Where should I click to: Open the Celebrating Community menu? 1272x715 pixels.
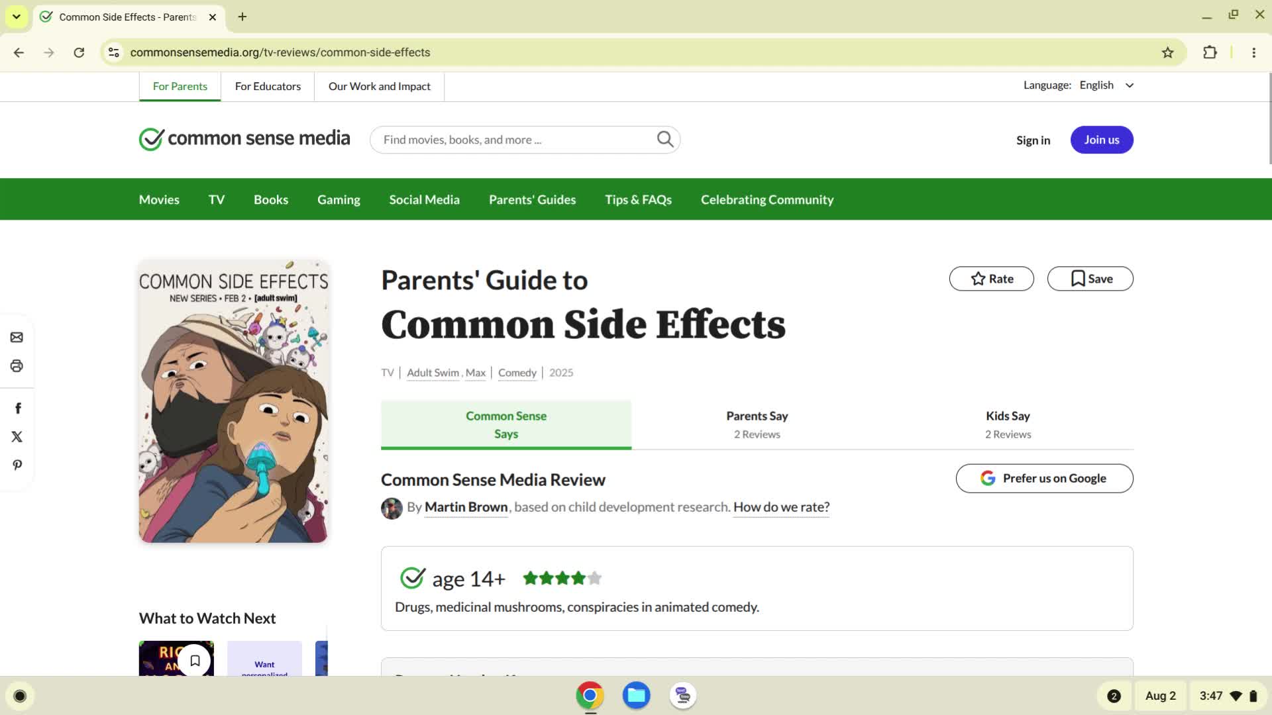point(767,199)
